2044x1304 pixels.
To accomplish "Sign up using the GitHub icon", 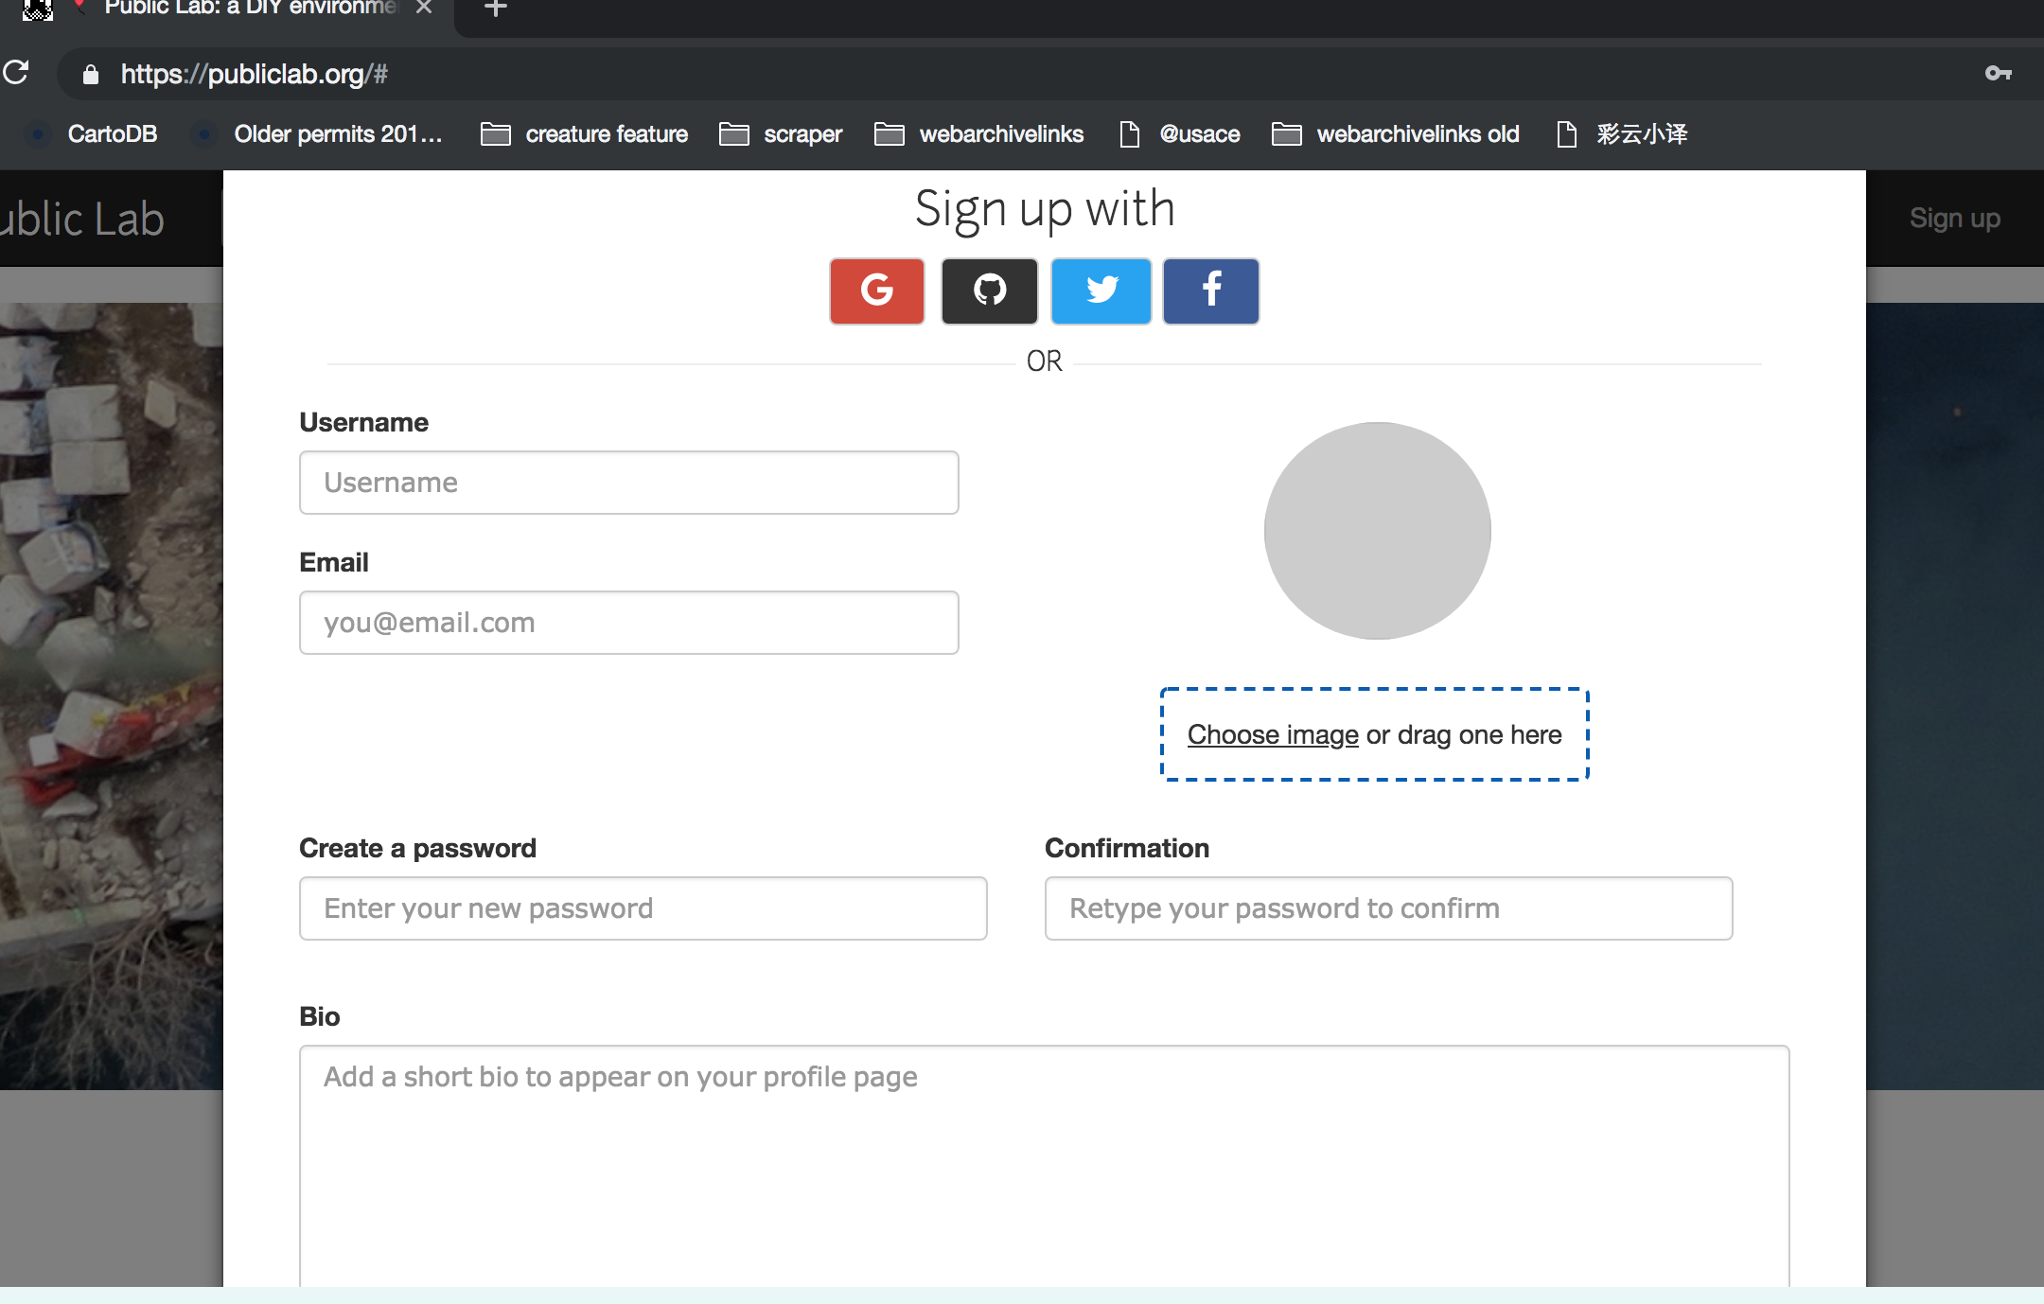I will click(x=989, y=291).
